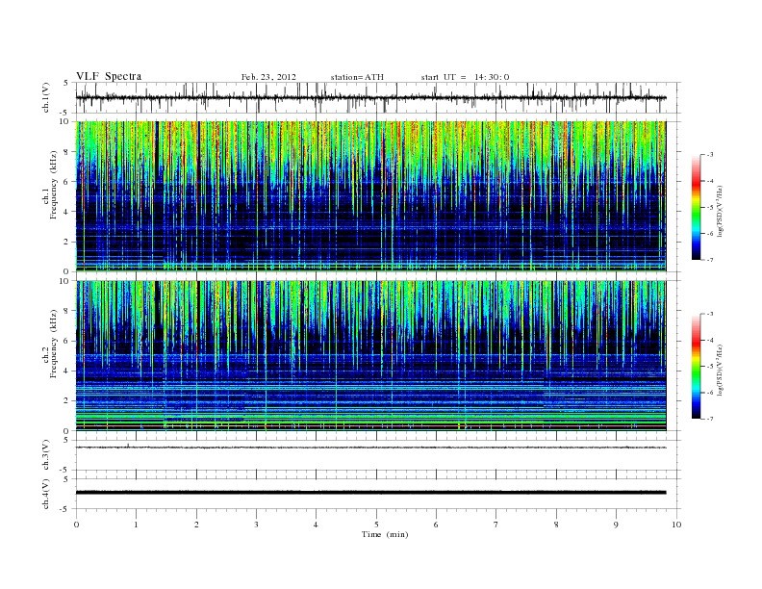The image size is (762, 589).
Task: Click the ch.1 colorbar "log(PSD)(V²/Hz)" label
Action: [x=721, y=212]
